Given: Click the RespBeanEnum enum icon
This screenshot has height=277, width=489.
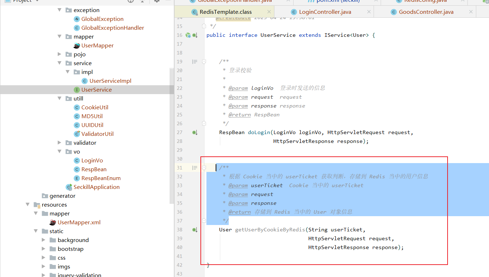Looking at the screenshot, I should tap(76, 178).
